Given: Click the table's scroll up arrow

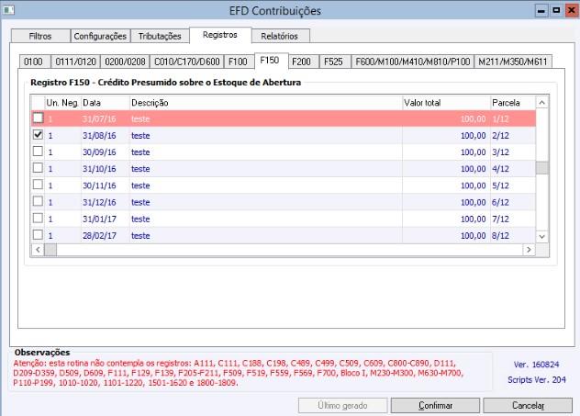Looking at the screenshot, I should click(541, 103).
